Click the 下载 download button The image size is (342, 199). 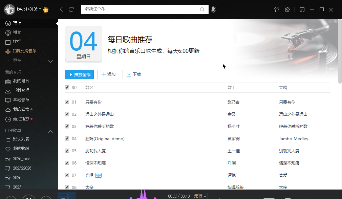134,74
